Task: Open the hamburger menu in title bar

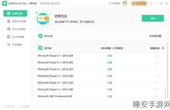Action: pyautogui.click(x=151, y=4)
